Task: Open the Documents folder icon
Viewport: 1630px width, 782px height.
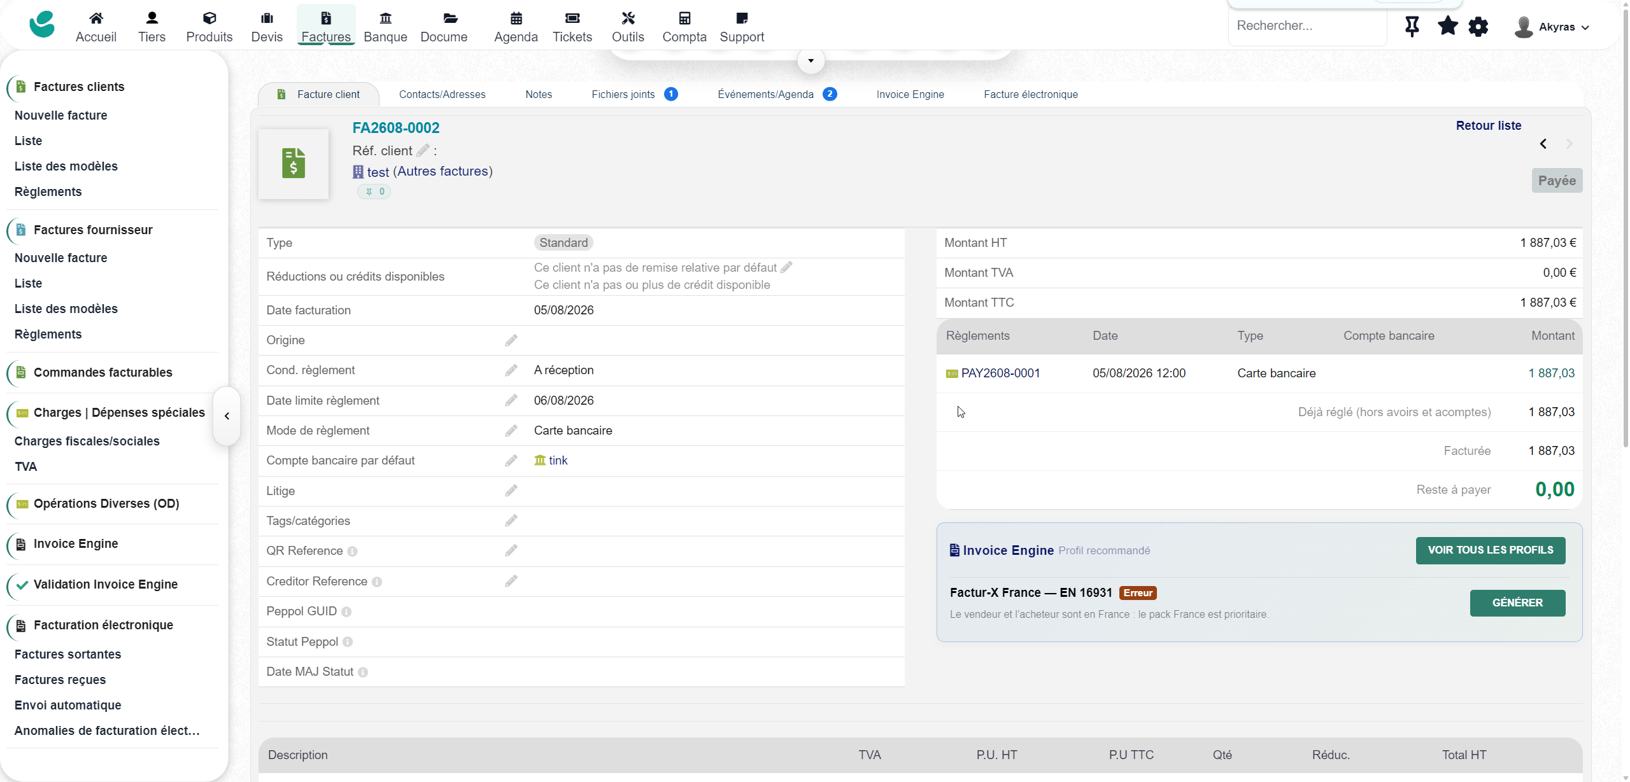Action: point(450,18)
